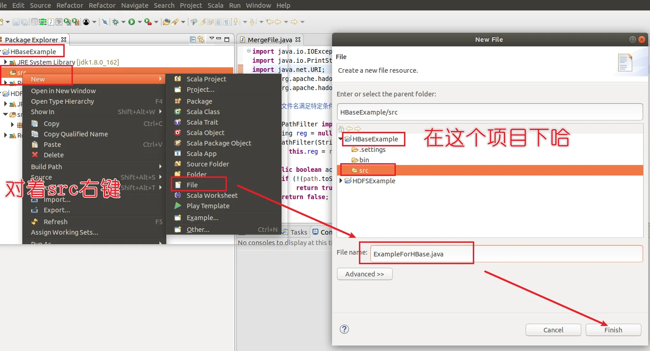Image resolution: width=650 pixels, height=351 pixels.
Task: Select File in the New submenu
Action: pyautogui.click(x=192, y=185)
